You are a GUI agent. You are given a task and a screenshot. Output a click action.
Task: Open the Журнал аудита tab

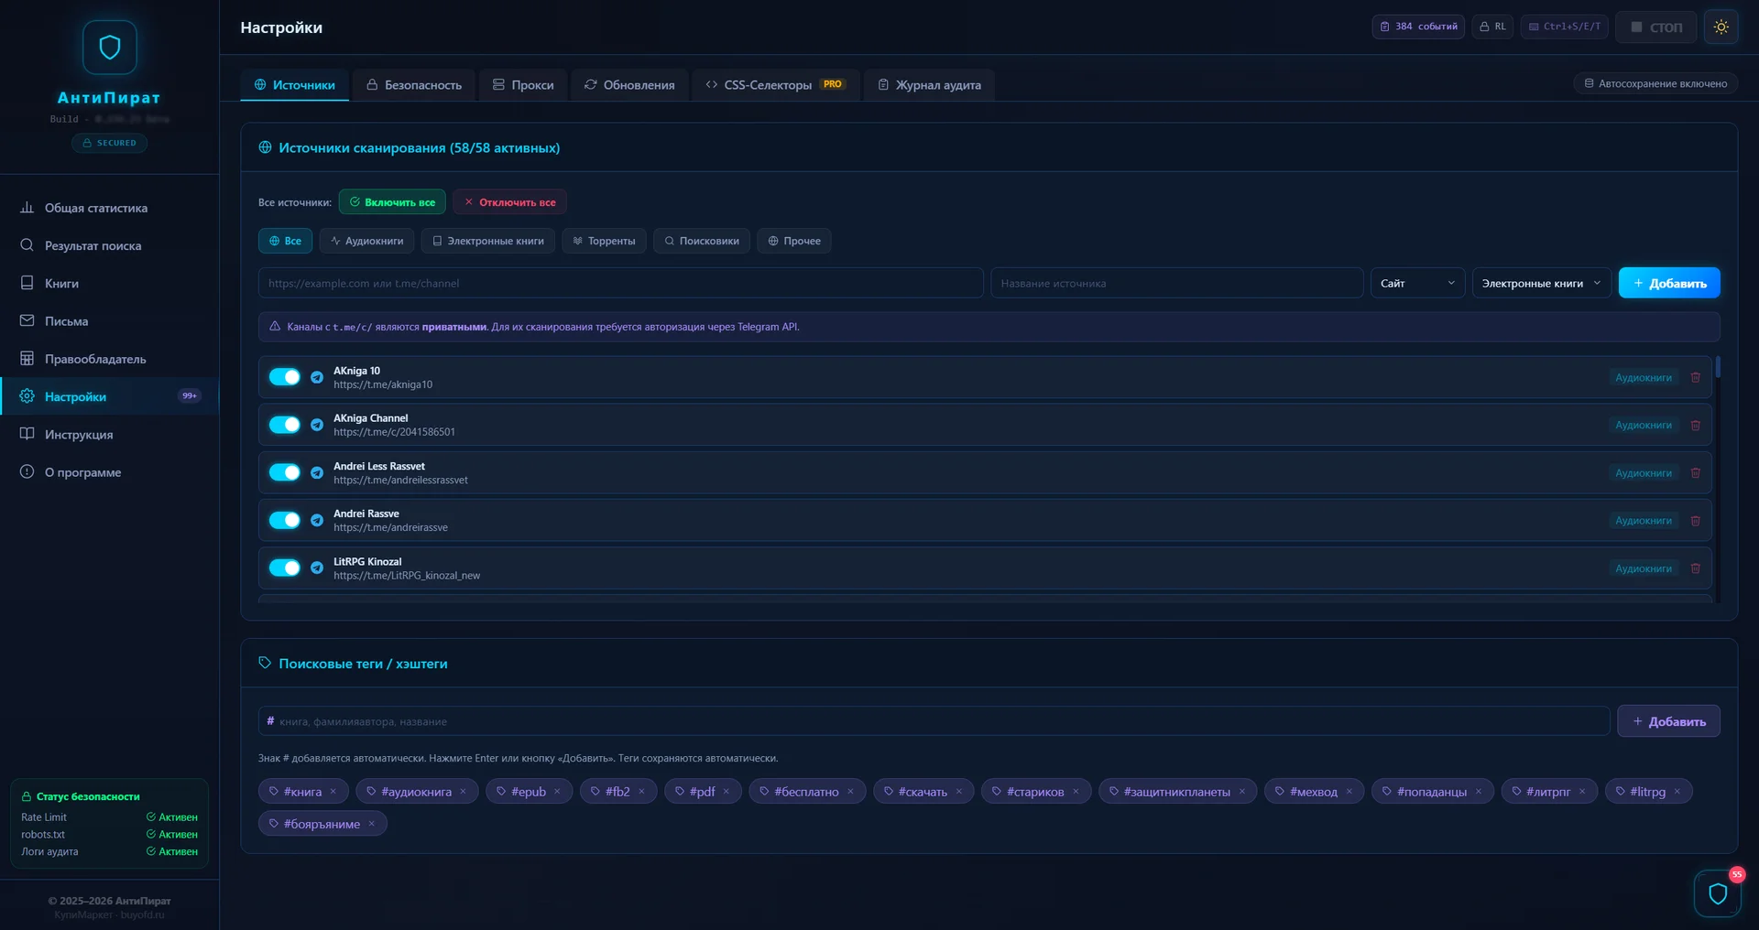coord(929,85)
